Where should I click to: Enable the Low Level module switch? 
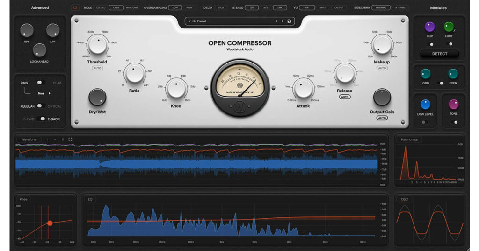point(425,122)
